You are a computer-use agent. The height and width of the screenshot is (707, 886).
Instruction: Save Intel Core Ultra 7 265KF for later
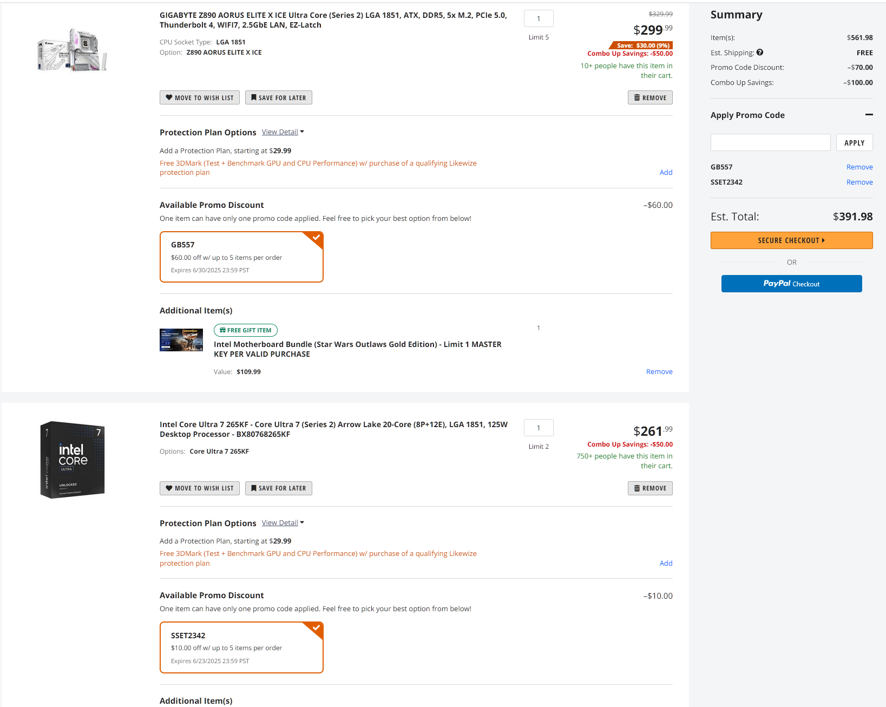(x=279, y=488)
